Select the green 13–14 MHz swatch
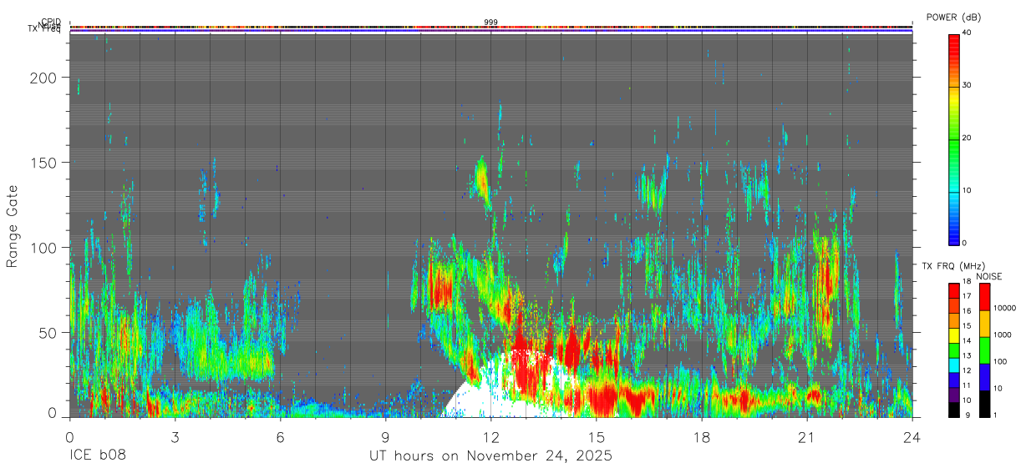 point(955,350)
